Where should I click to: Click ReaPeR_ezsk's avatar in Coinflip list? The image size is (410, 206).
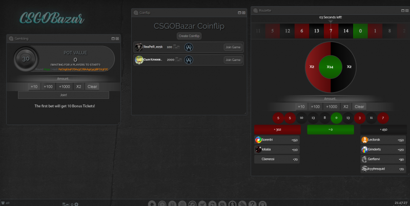pos(138,47)
